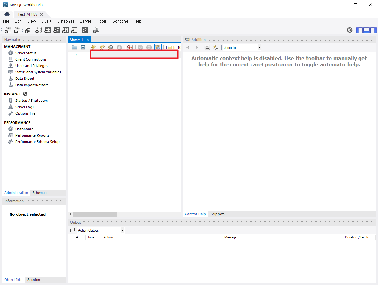
Task: Stop query execution hand icon
Action: tap(119, 47)
